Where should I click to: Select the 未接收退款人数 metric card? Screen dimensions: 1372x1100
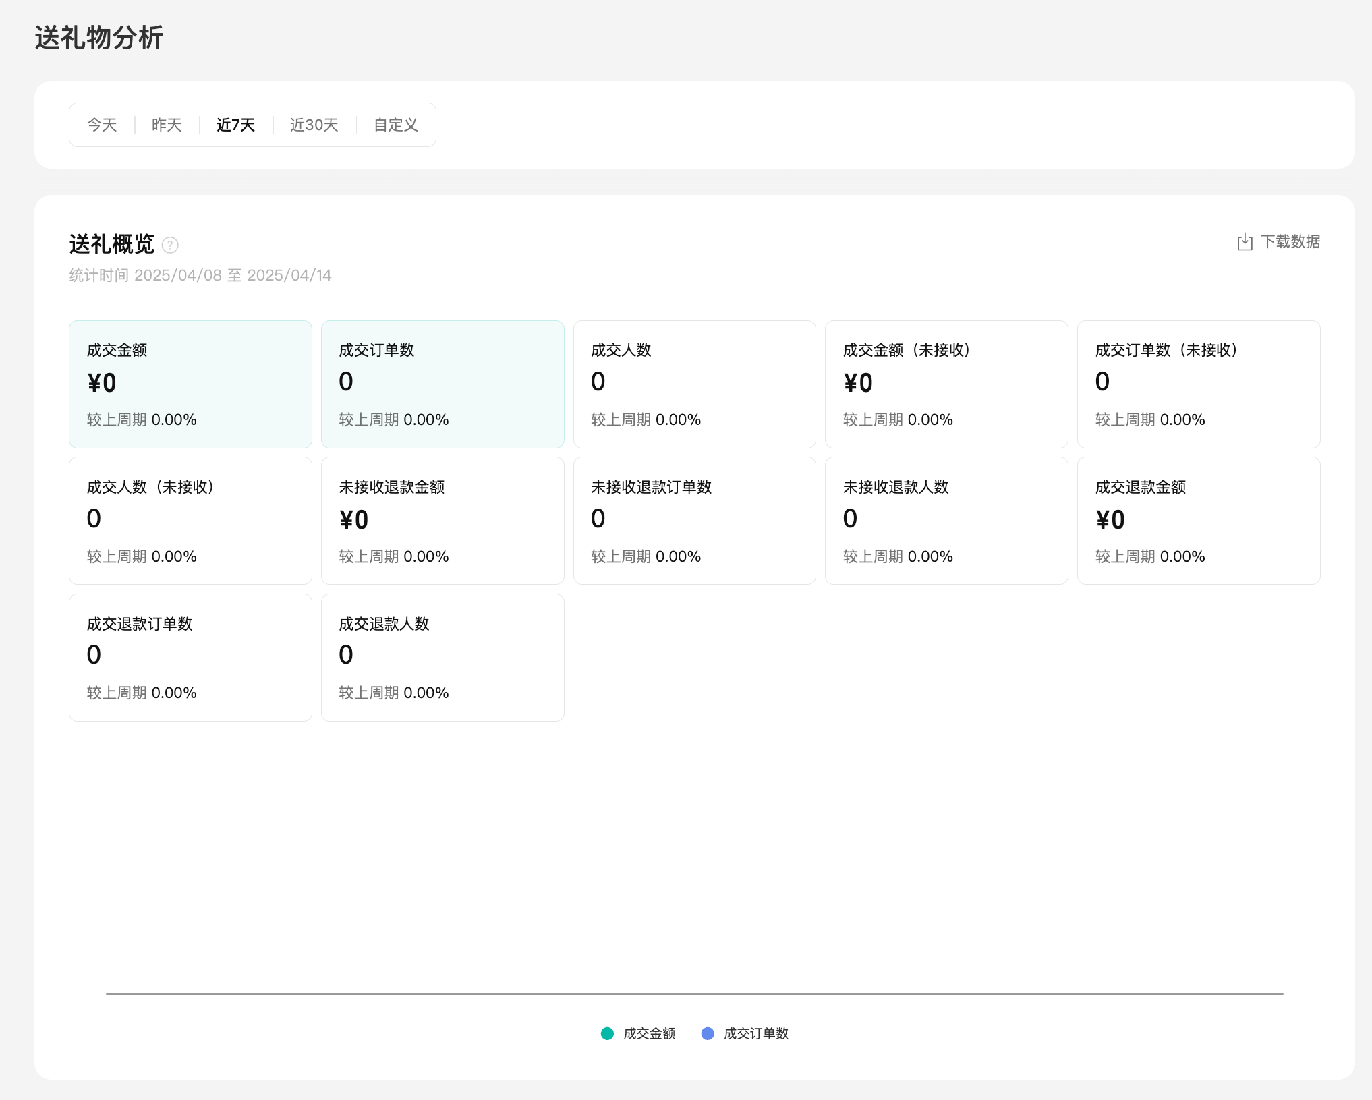(x=946, y=520)
